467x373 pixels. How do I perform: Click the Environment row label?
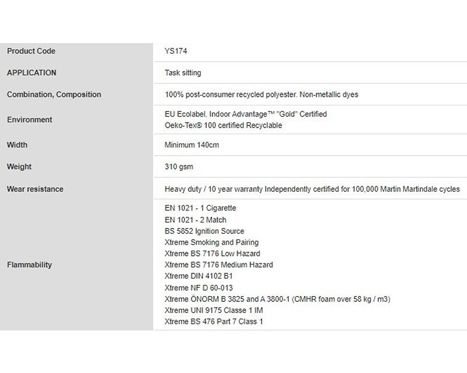pyautogui.click(x=30, y=120)
